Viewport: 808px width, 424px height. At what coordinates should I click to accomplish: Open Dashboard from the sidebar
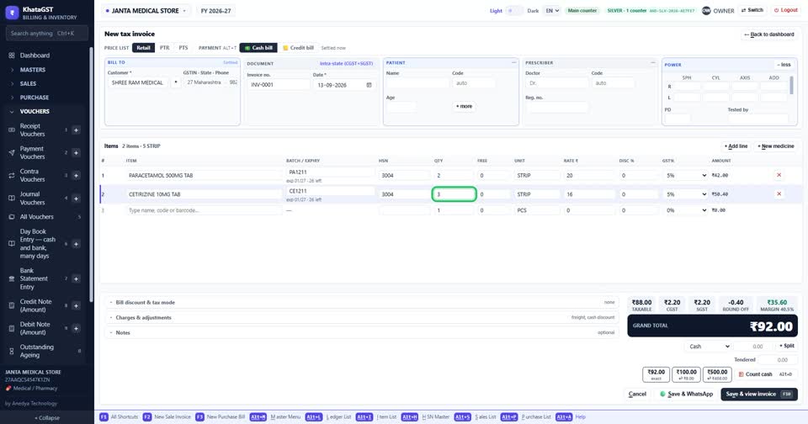click(35, 56)
